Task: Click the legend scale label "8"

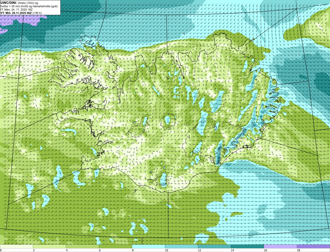Action: click(133, 250)
